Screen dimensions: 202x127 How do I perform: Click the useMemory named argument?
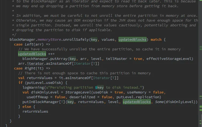tap(137, 92)
